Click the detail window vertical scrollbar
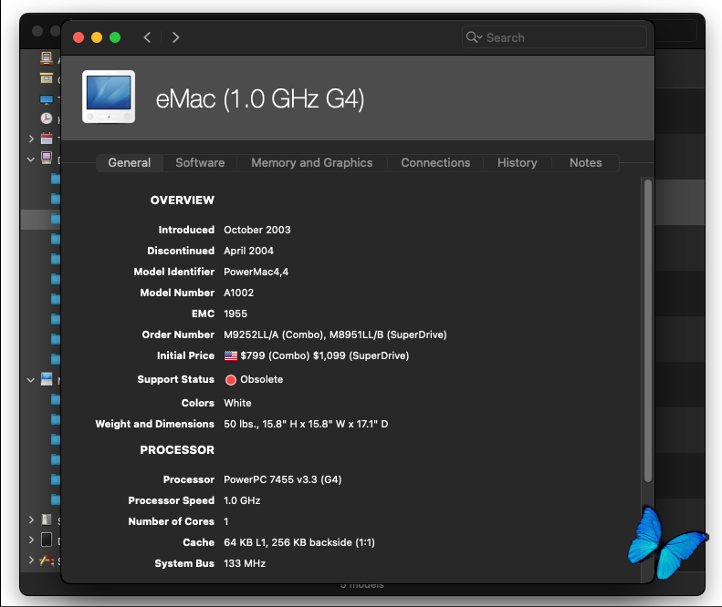722x607 pixels. [x=647, y=330]
